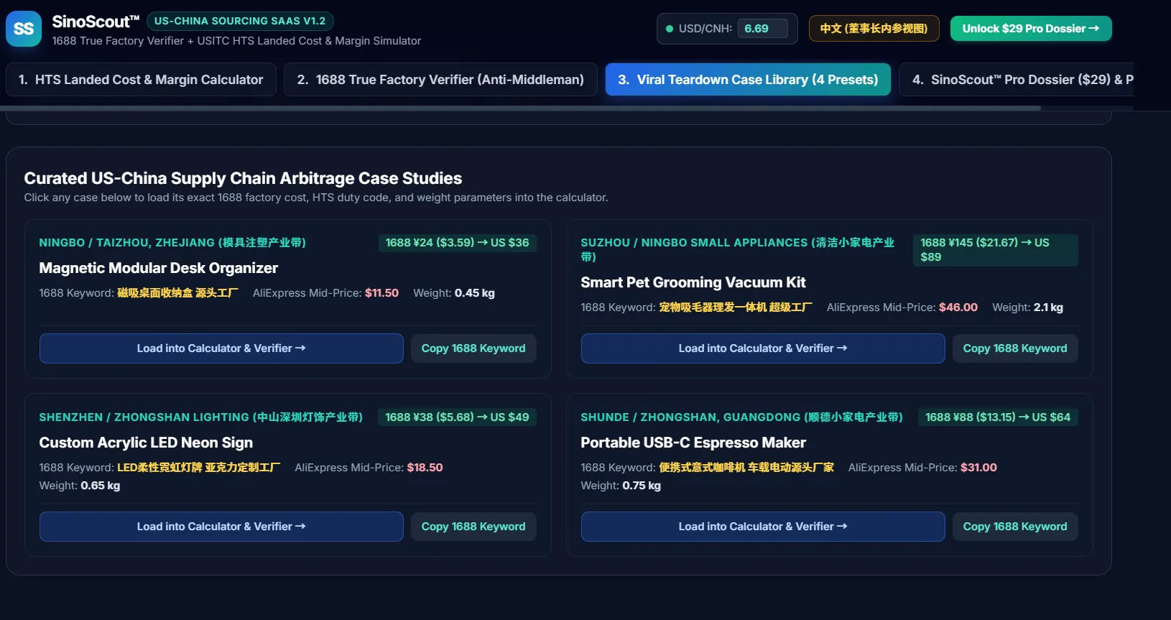Open the HTS Landed Cost & Margin Calculator tab
The width and height of the screenshot is (1171, 620).
(142, 80)
